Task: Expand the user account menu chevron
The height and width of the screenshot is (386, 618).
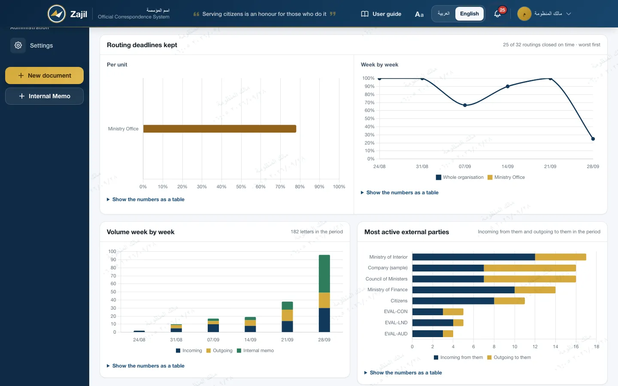Action: coord(569,14)
